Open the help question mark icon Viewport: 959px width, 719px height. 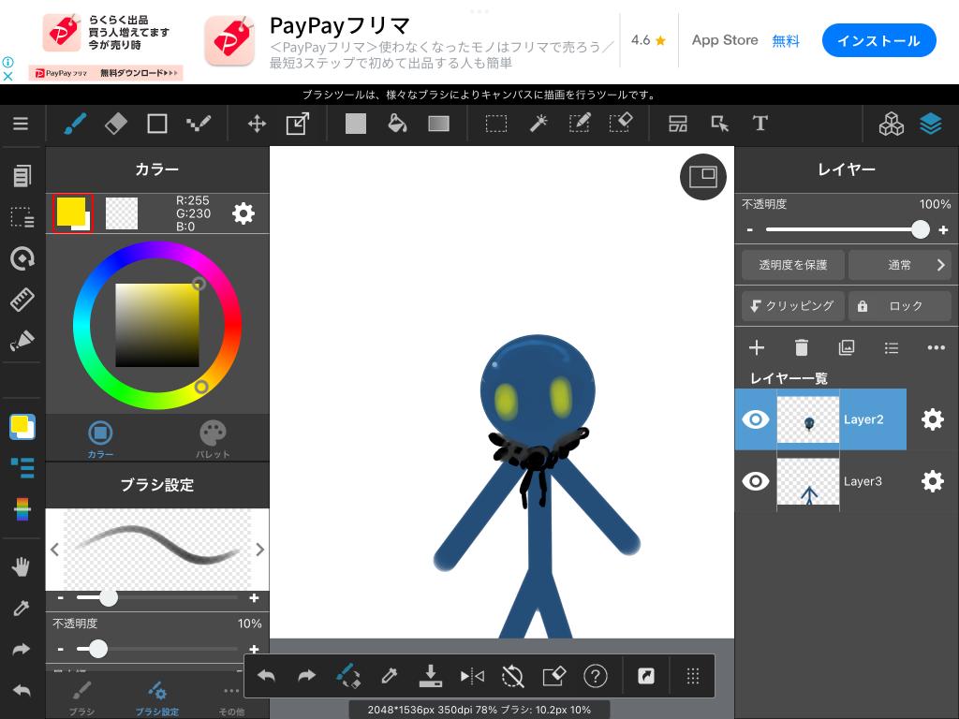click(595, 676)
